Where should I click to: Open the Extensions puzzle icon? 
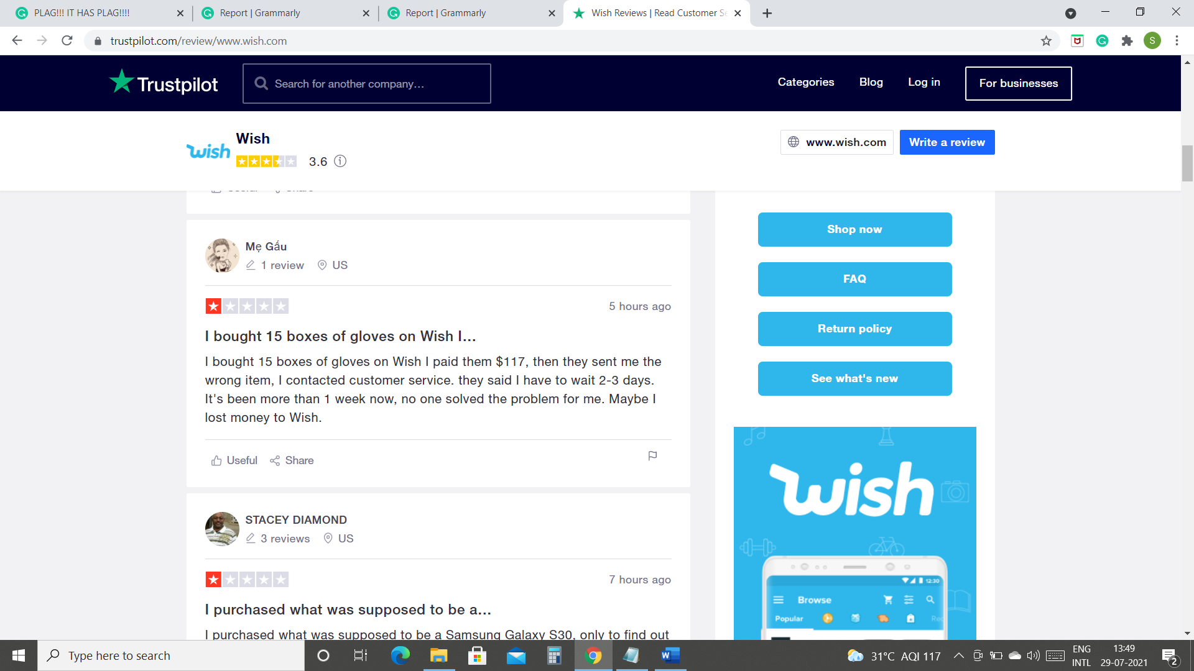pyautogui.click(x=1127, y=41)
